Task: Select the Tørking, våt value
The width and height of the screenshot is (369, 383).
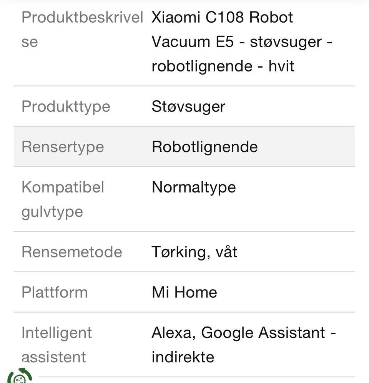Action: pyautogui.click(x=194, y=252)
